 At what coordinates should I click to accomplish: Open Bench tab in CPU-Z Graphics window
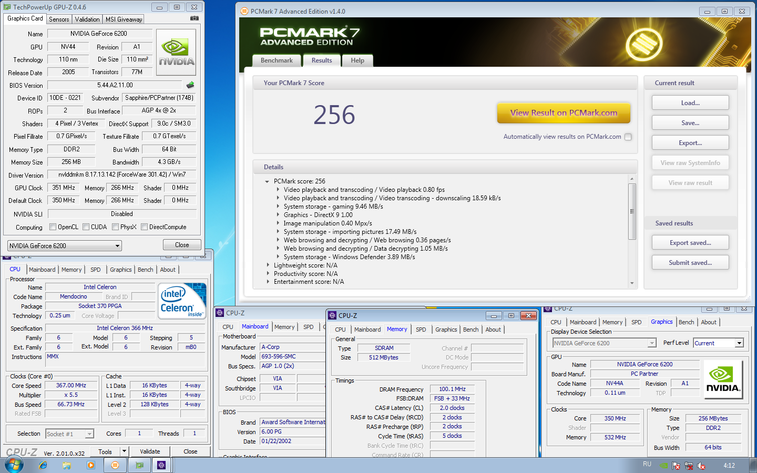[687, 322]
